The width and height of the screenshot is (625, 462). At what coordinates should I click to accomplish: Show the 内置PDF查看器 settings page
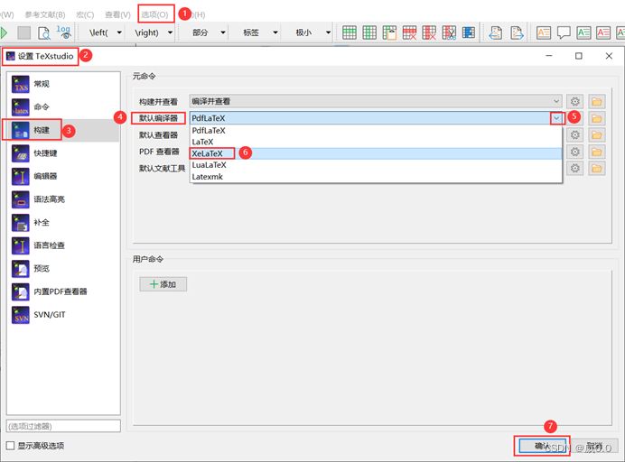63,292
